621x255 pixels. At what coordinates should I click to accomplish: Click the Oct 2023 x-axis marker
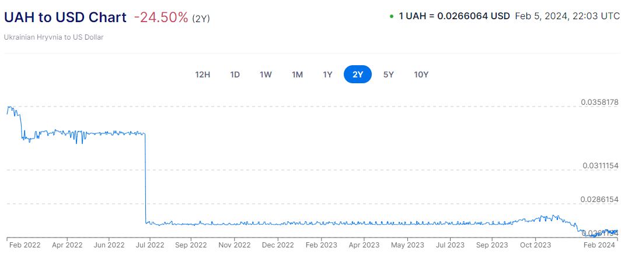[535, 245]
